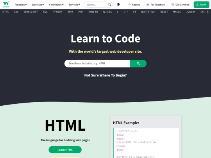Expand the Certificates dropdown

[x=56, y=5]
